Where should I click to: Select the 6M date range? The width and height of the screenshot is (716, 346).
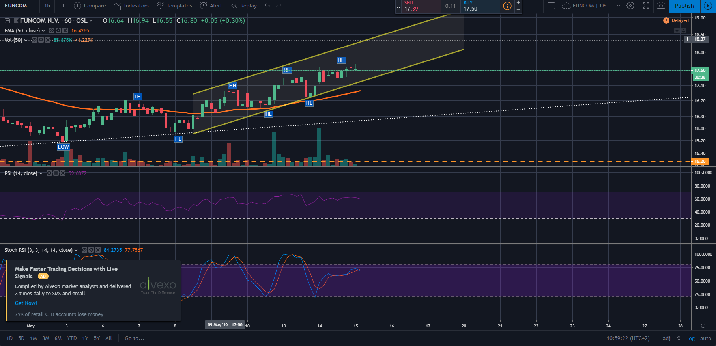point(58,338)
